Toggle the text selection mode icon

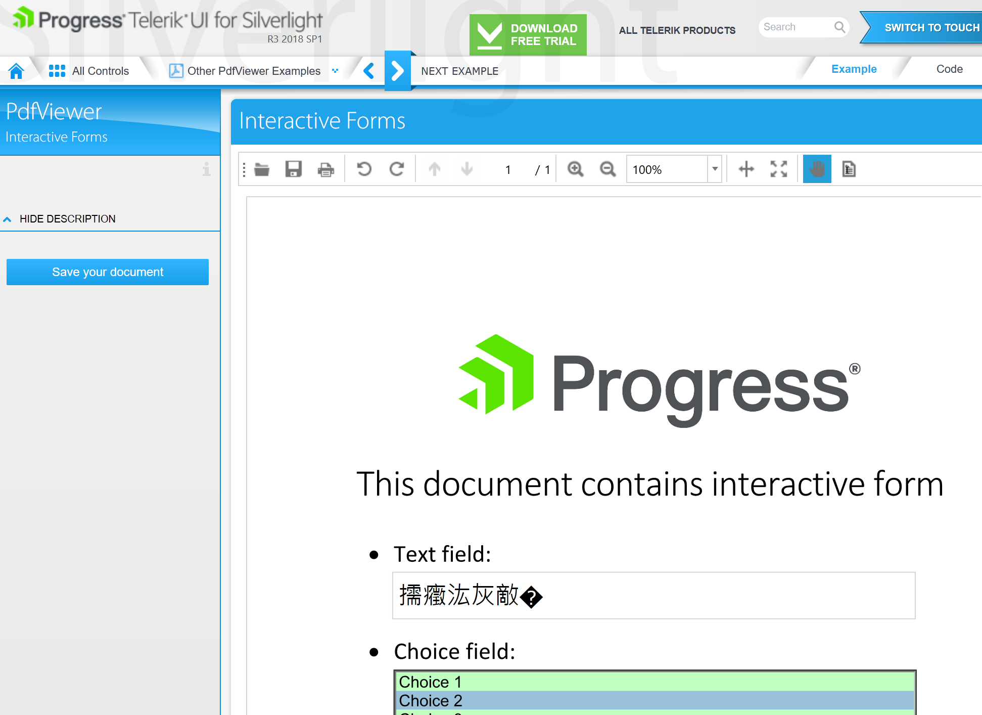tap(849, 169)
